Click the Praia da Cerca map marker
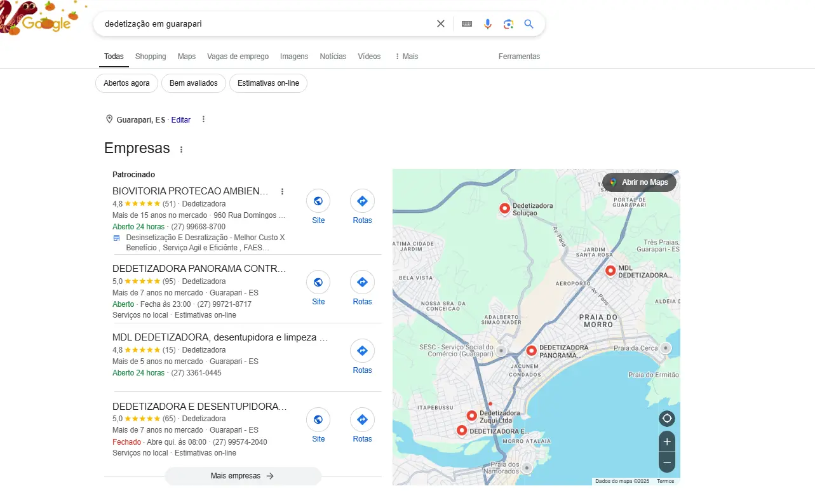815x493 pixels. (665, 348)
